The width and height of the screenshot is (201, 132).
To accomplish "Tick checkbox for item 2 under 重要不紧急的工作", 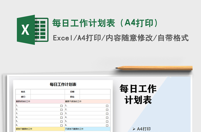I will (x=107, y=110).
